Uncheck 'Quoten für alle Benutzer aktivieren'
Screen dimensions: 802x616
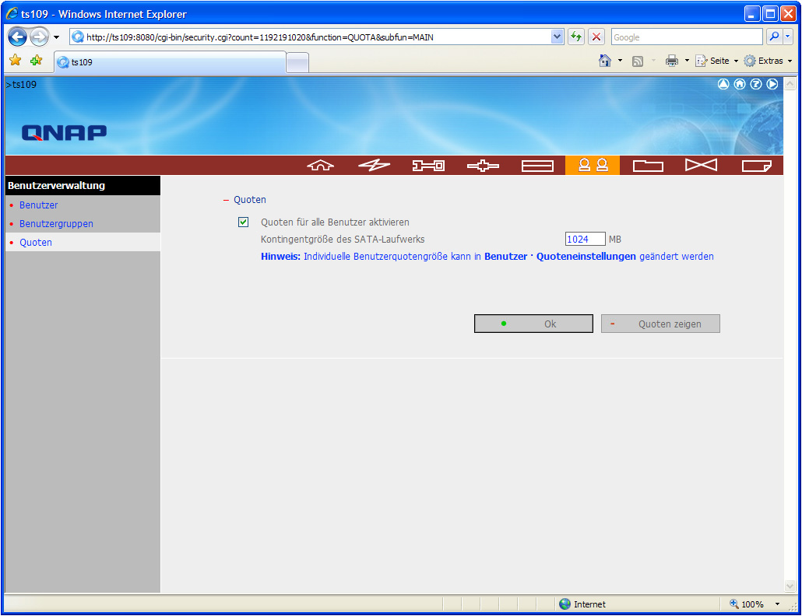click(x=244, y=222)
